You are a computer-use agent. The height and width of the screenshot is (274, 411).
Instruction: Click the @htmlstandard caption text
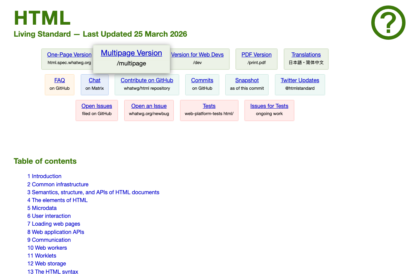coord(300,88)
